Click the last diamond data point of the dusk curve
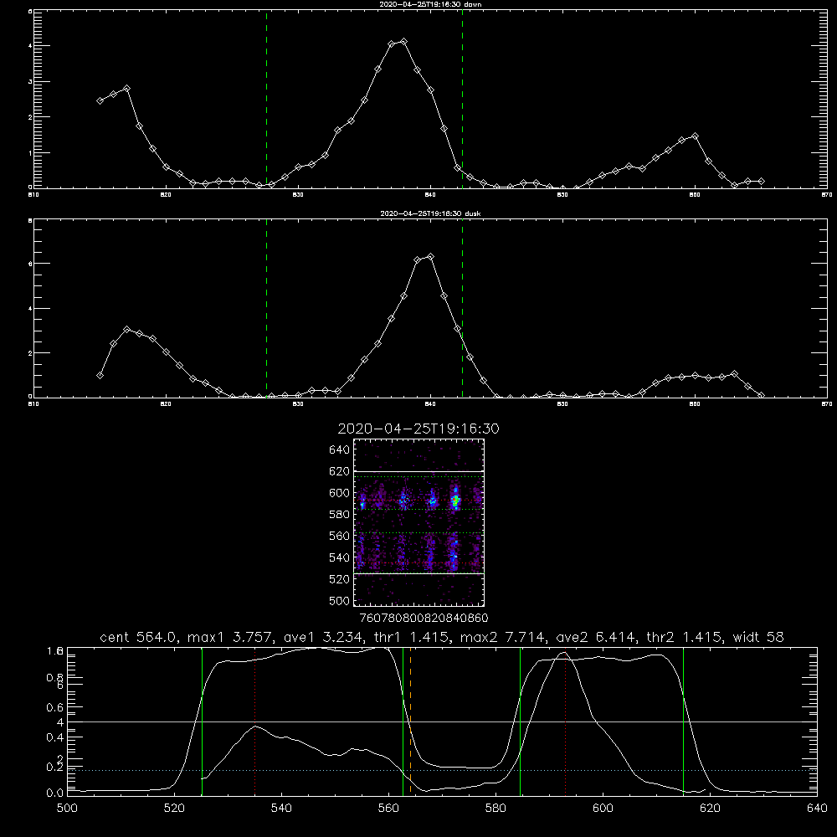 coord(761,396)
